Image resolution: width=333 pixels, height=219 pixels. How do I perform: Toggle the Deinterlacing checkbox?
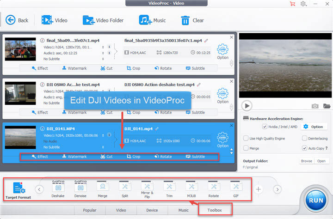pyautogui.click(x=305, y=138)
